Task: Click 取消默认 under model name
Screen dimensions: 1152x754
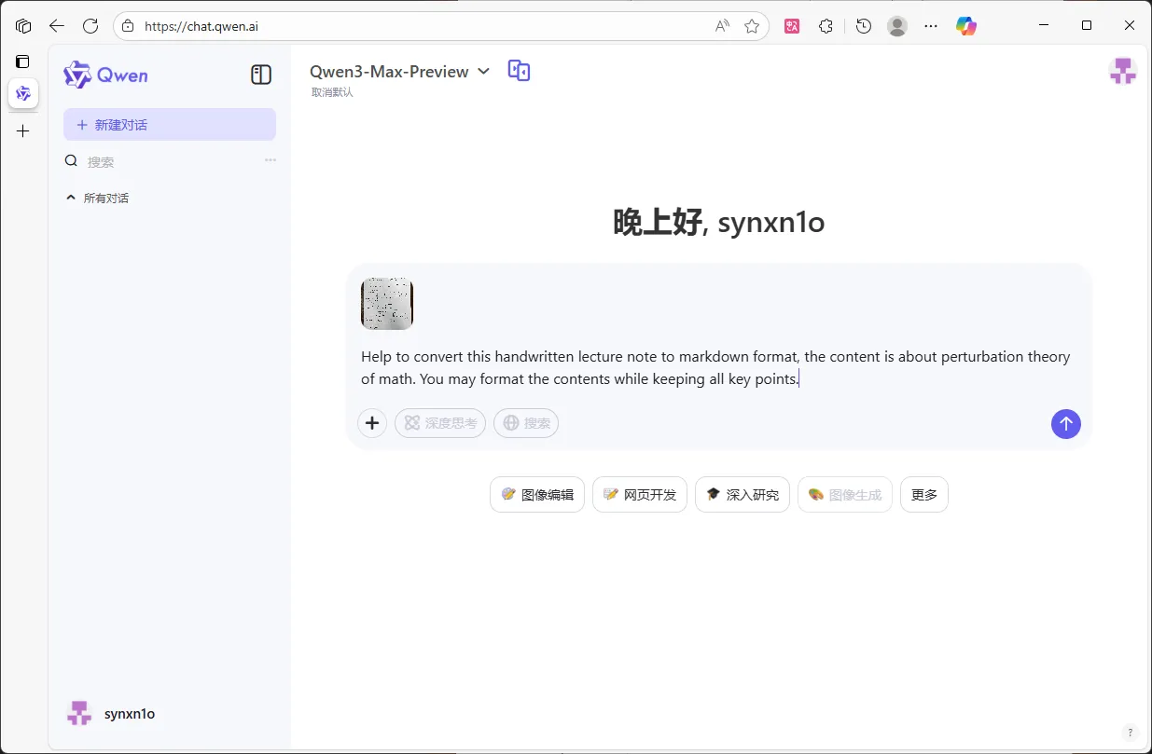Action: click(332, 92)
